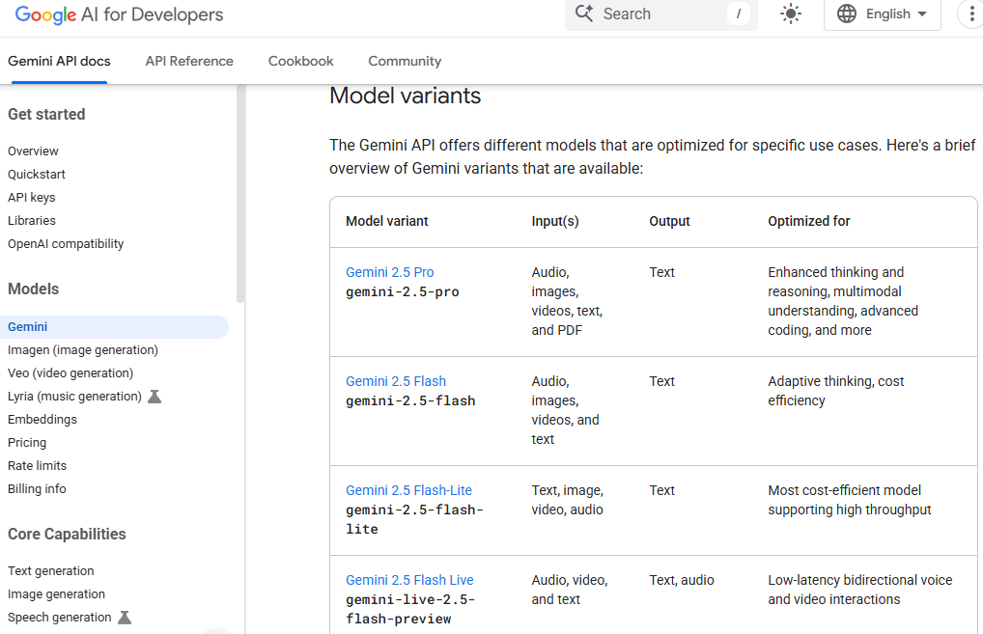Click the gemini-2.5-flash-lite model code
Viewport: 983px width, 634px height.
click(414, 519)
